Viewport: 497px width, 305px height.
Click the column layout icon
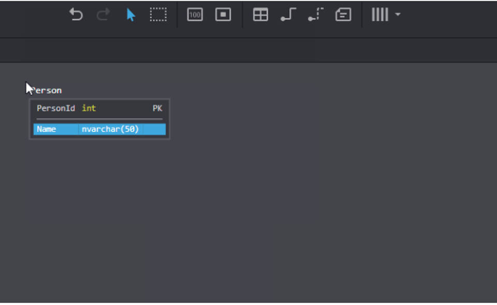[x=381, y=15]
